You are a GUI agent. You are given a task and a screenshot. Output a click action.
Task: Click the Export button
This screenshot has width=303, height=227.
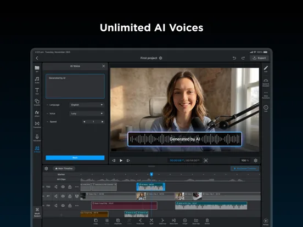point(259,58)
